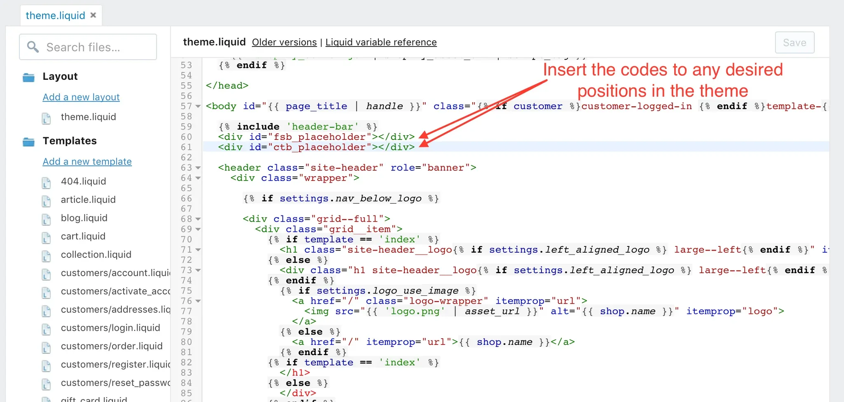This screenshot has width=844, height=402.
Task: Click the search magnifier icon
Action: 33,47
